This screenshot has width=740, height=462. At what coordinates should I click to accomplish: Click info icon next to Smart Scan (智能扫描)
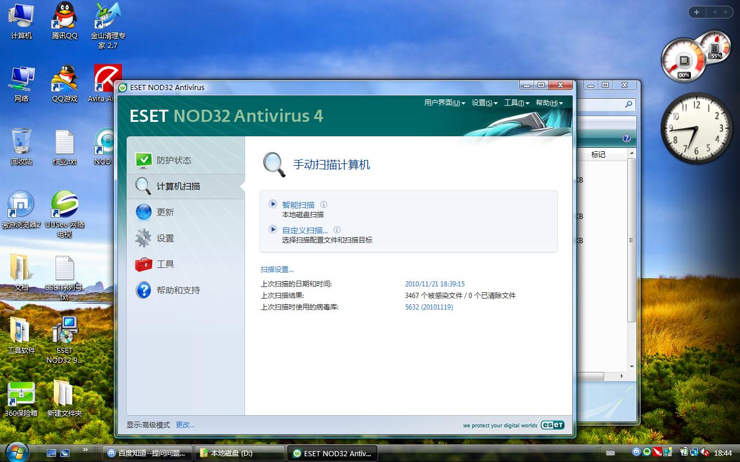(324, 204)
